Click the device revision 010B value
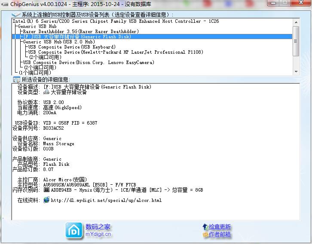 [49, 149]
